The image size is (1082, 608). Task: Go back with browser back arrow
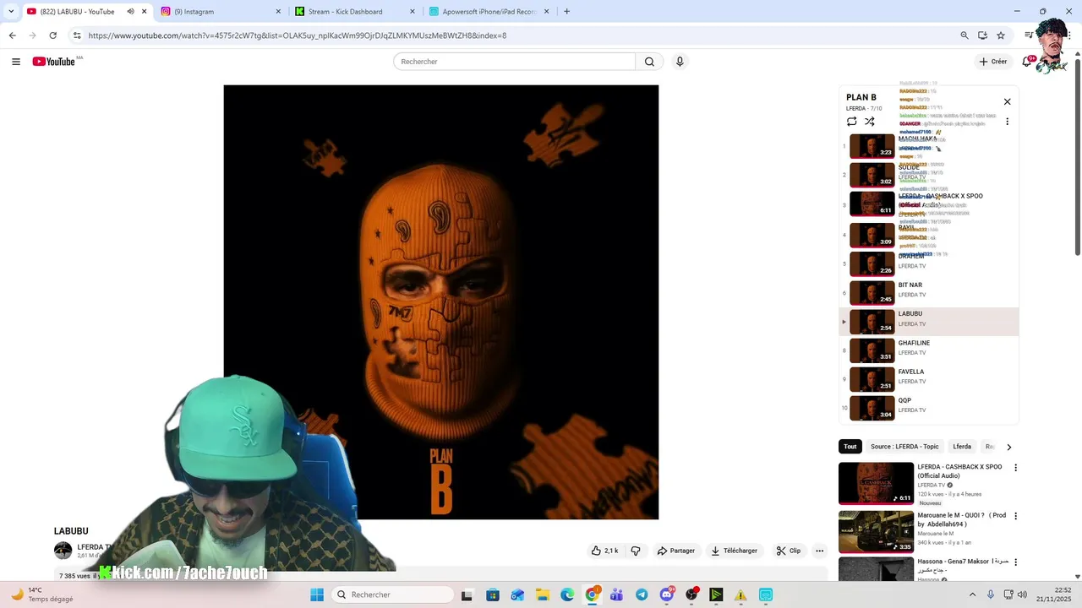(12, 35)
